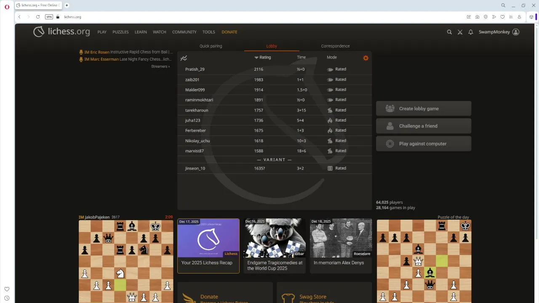539x303 pixels.
Task: Sort lobby by Mode column
Action: pos(332,57)
